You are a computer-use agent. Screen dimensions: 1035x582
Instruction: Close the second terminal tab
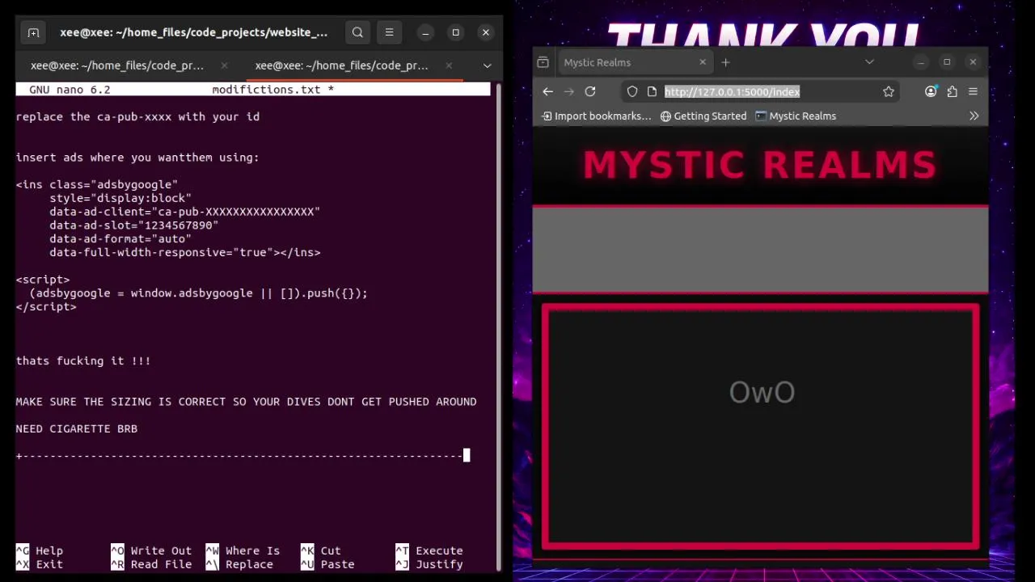coord(449,65)
